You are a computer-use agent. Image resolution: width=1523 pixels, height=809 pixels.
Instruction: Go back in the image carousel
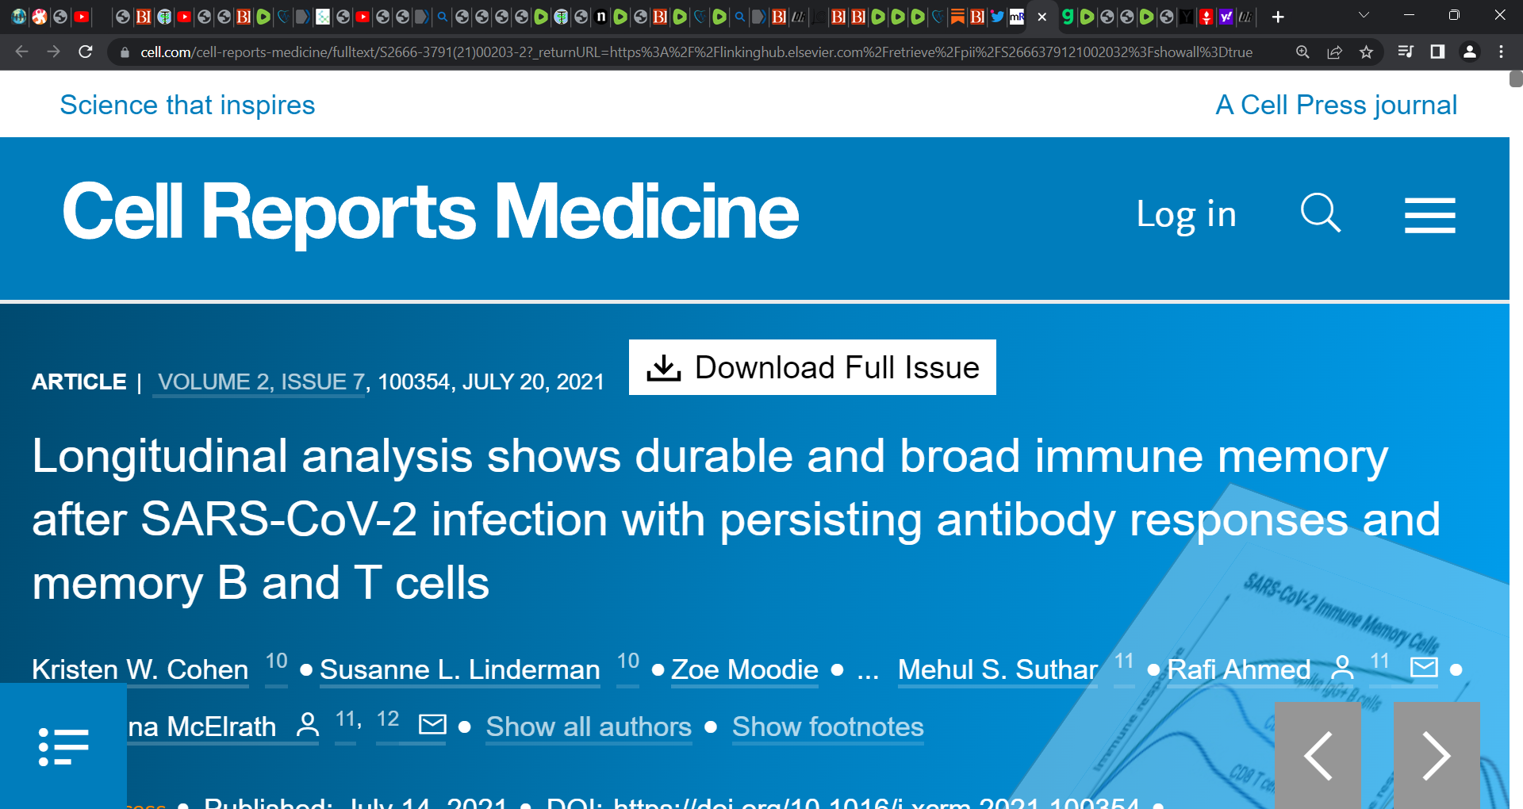[1318, 756]
